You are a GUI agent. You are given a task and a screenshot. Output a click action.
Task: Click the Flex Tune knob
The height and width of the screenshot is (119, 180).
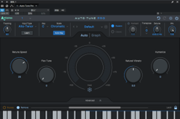tap(46, 75)
